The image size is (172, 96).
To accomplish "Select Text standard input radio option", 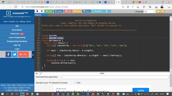I will pos(76,83).
